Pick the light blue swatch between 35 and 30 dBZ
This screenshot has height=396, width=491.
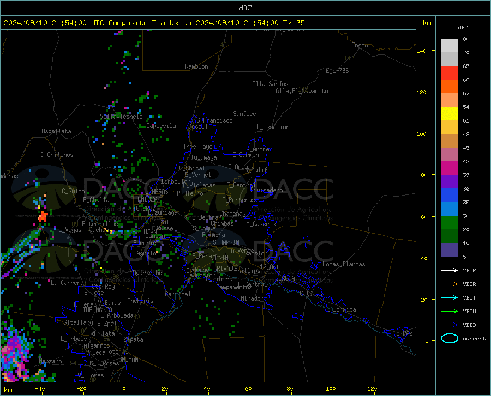click(x=450, y=209)
